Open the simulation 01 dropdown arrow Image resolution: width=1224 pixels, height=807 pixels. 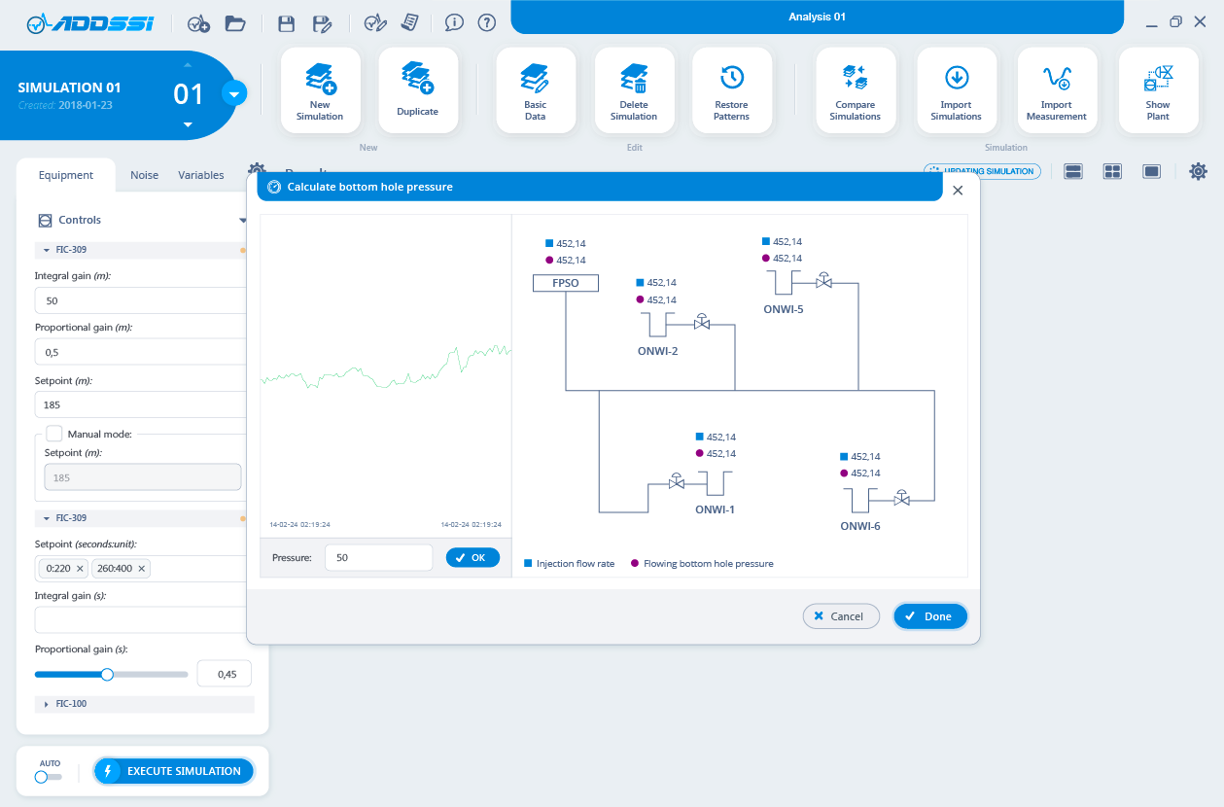(234, 94)
